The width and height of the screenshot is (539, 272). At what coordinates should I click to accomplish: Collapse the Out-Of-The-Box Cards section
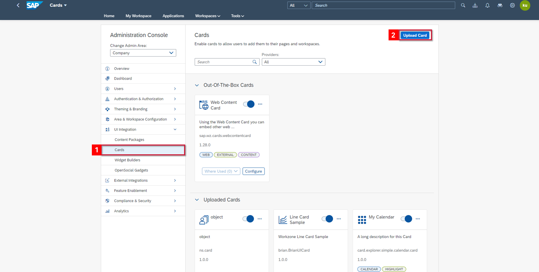(x=197, y=85)
